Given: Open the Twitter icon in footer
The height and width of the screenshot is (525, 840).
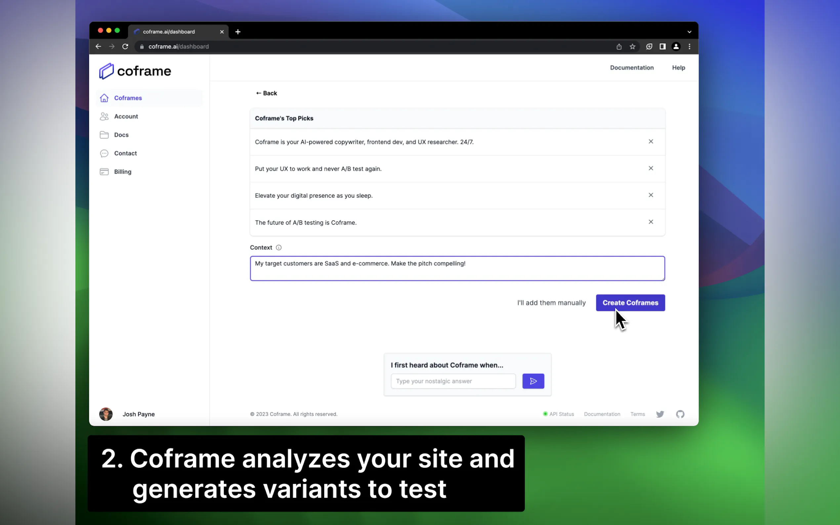Looking at the screenshot, I should pyautogui.click(x=660, y=414).
